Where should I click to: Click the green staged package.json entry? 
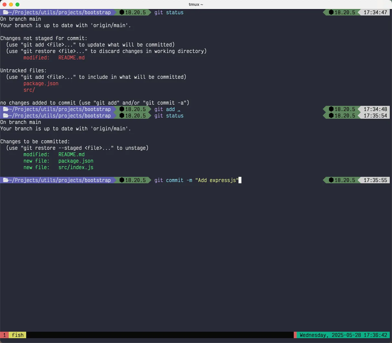click(x=76, y=161)
